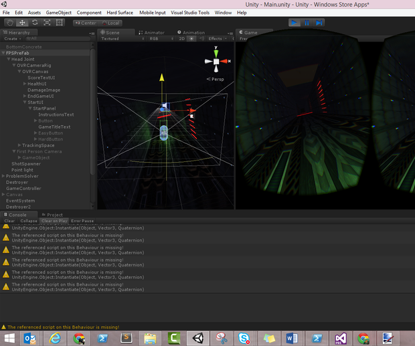
Task: Click the Hierarchy search field
Action: 57,39
